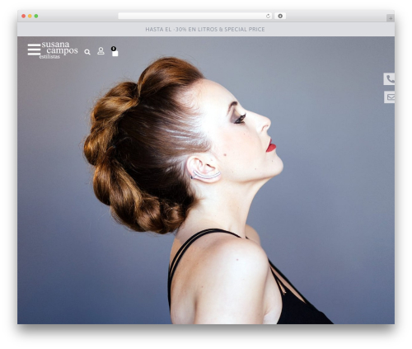The width and height of the screenshot is (412, 349).
Task: Reload the page with browser refresh icon
Action: click(x=268, y=17)
